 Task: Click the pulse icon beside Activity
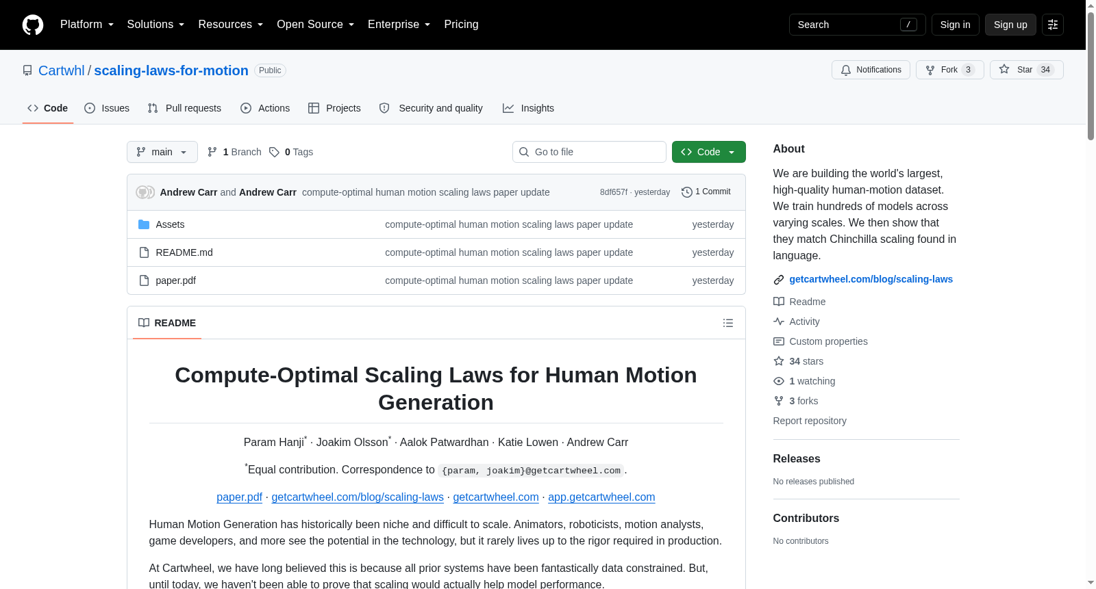coord(779,322)
